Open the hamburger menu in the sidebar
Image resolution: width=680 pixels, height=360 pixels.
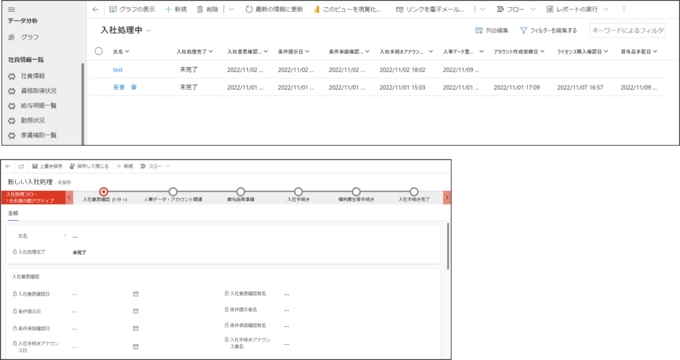click(x=11, y=10)
